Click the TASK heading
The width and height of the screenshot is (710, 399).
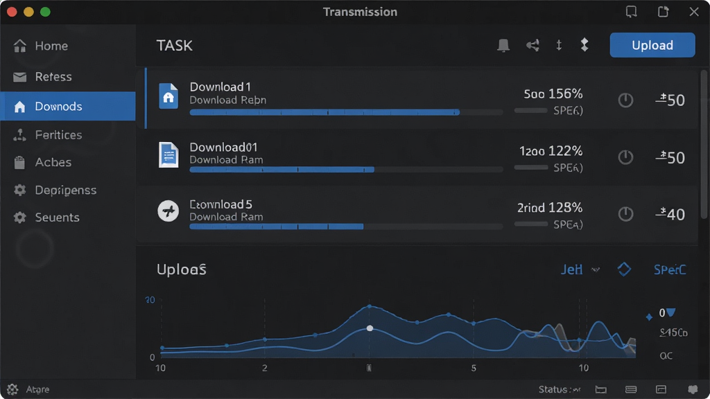coord(174,46)
